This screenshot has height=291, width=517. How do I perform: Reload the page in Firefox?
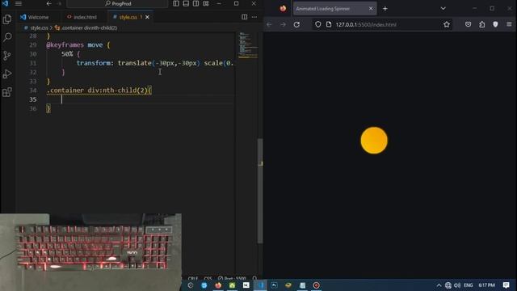(x=296, y=24)
